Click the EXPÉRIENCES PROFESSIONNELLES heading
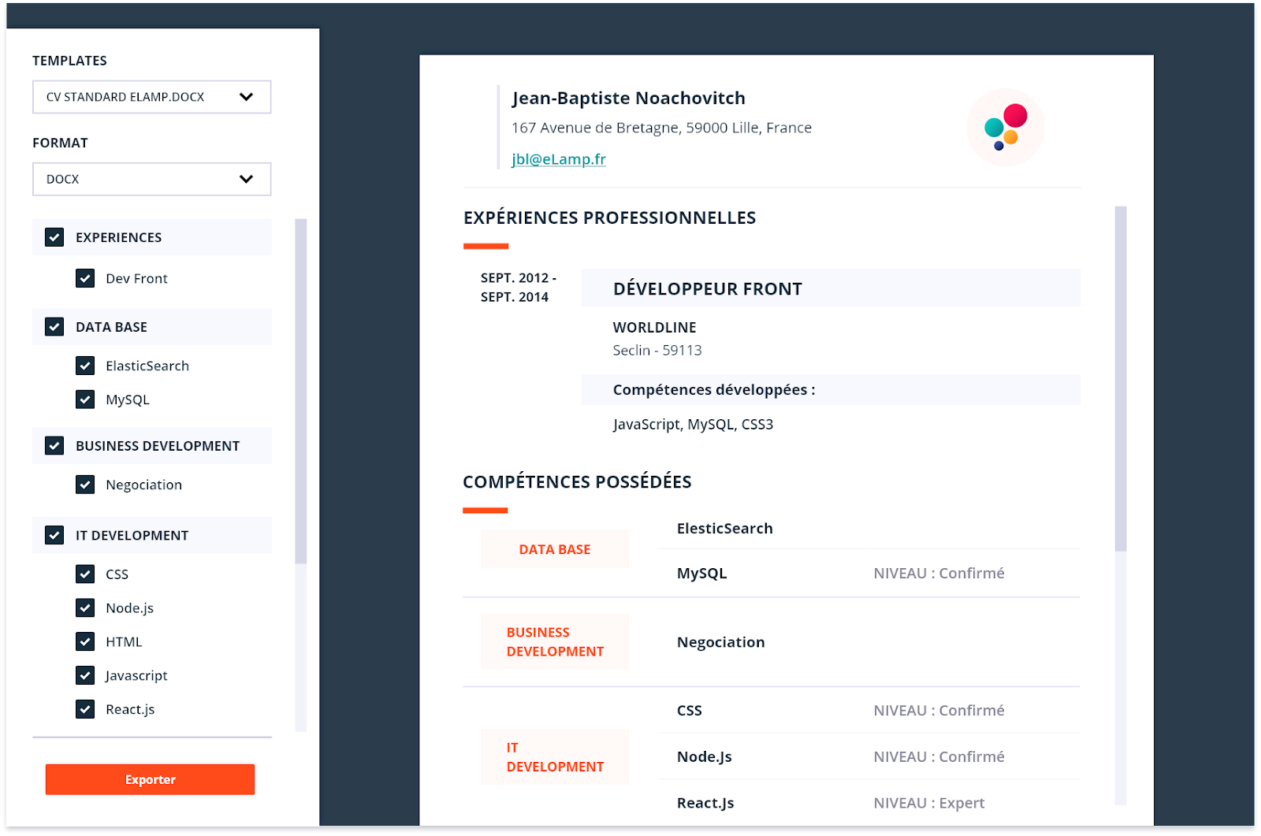The image size is (1261, 836). click(610, 218)
